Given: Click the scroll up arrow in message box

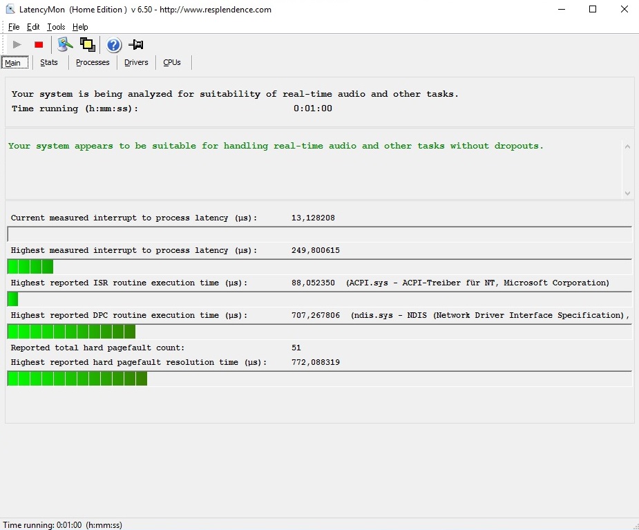Looking at the screenshot, I should 627,146.
